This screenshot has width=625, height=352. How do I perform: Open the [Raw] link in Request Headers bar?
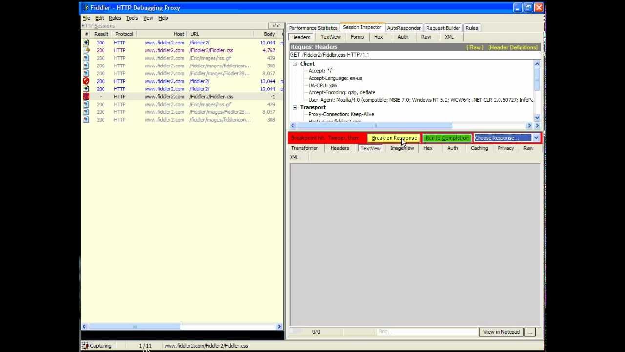tap(475, 47)
